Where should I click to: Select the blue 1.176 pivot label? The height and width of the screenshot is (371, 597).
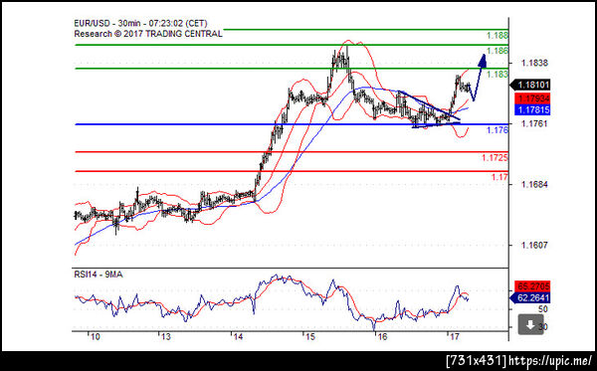coord(497,130)
